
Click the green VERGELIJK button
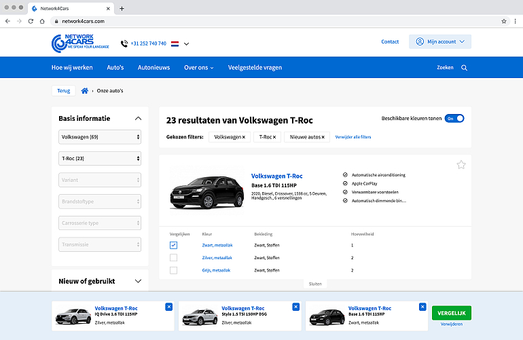pyautogui.click(x=451, y=313)
